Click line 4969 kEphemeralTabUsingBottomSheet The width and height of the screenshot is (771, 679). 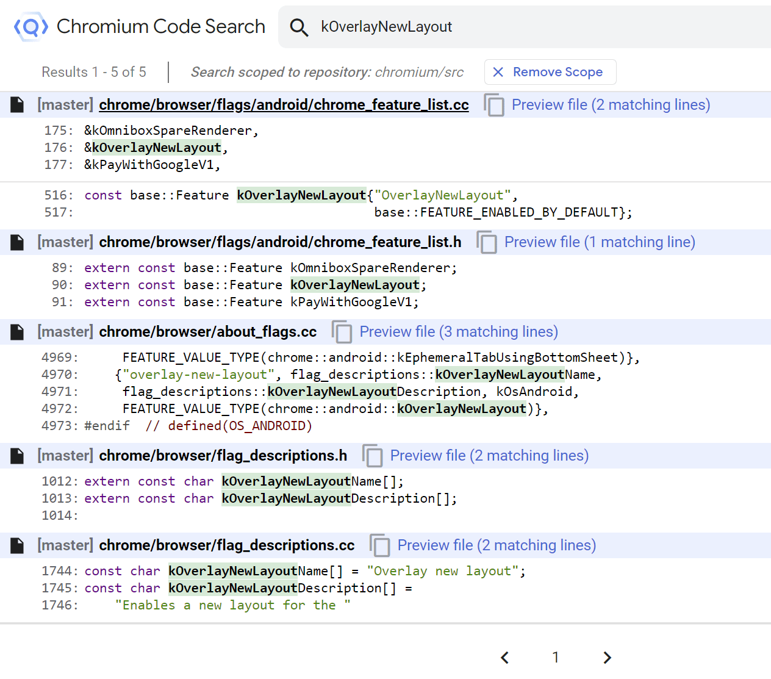tap(381, 357)
